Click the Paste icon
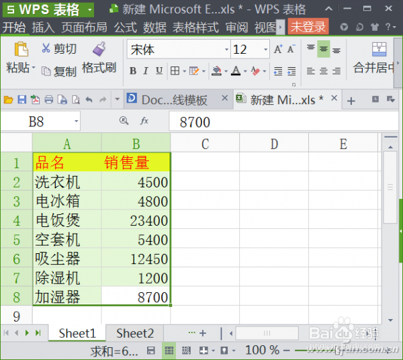Image resolution: width=403 pixels, height=360 pixels. point(21,49)
